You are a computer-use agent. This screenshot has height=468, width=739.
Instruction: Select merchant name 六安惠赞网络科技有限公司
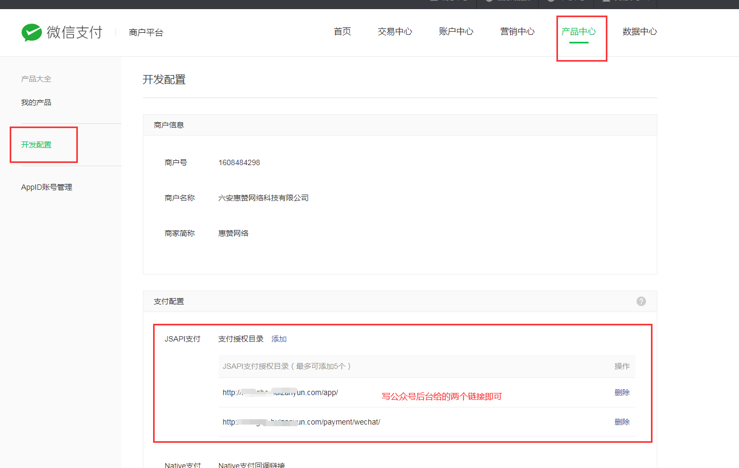[263, 198]
